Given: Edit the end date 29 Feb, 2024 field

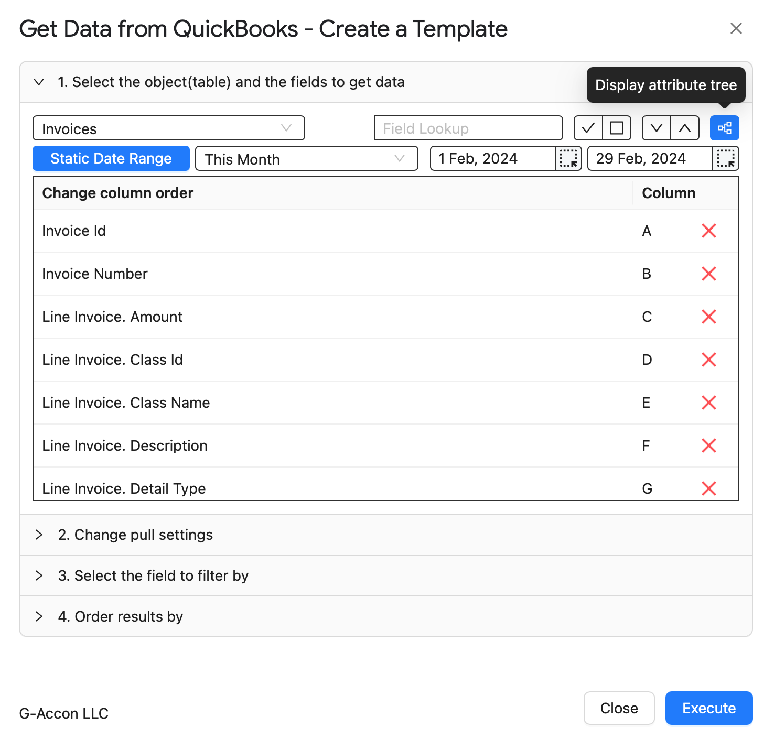Looking at the screenshot, I should (x=650, y=158).
